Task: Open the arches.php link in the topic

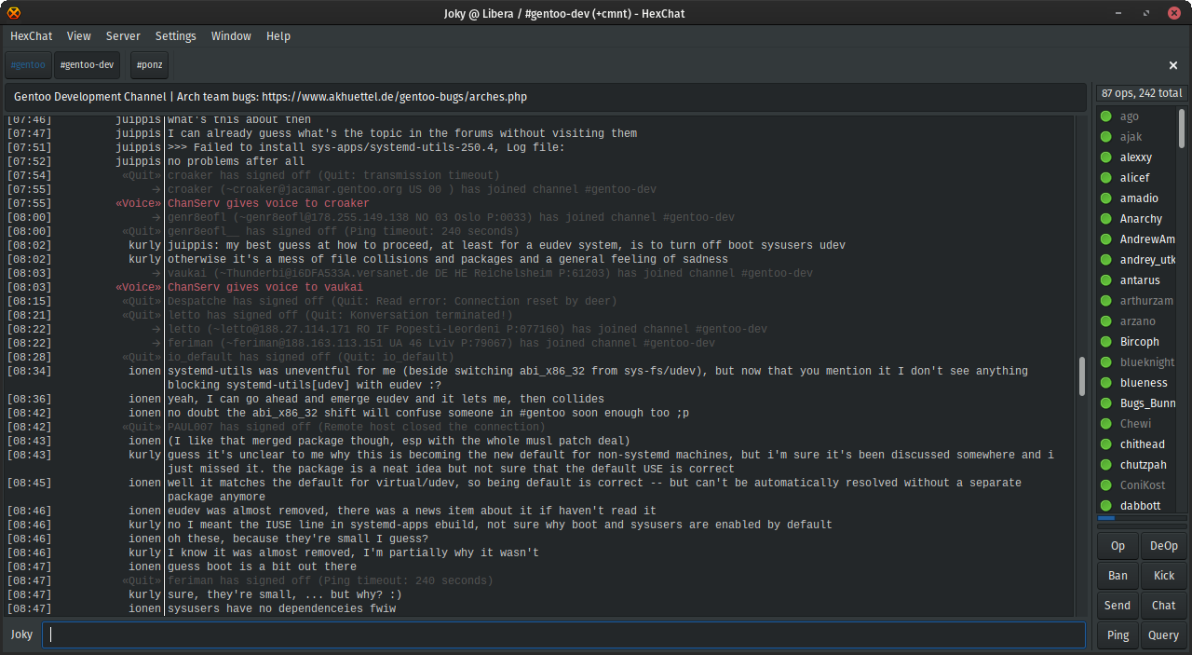Action: click(x=394, y=97)
